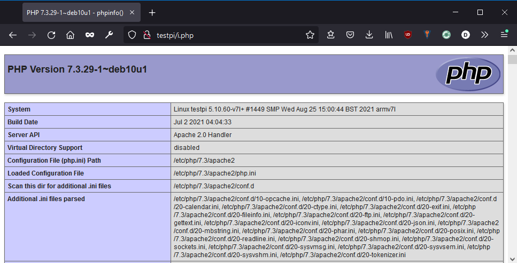Click the 'Apache 2.0 Handler' value
This screenshot has height=263, width=517.
click(x=203, y=135)
